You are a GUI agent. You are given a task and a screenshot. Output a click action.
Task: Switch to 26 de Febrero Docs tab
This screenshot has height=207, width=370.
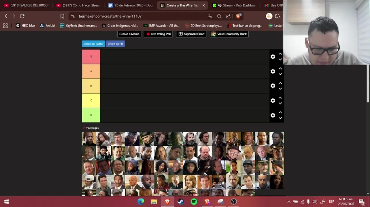tap(131, 5)
